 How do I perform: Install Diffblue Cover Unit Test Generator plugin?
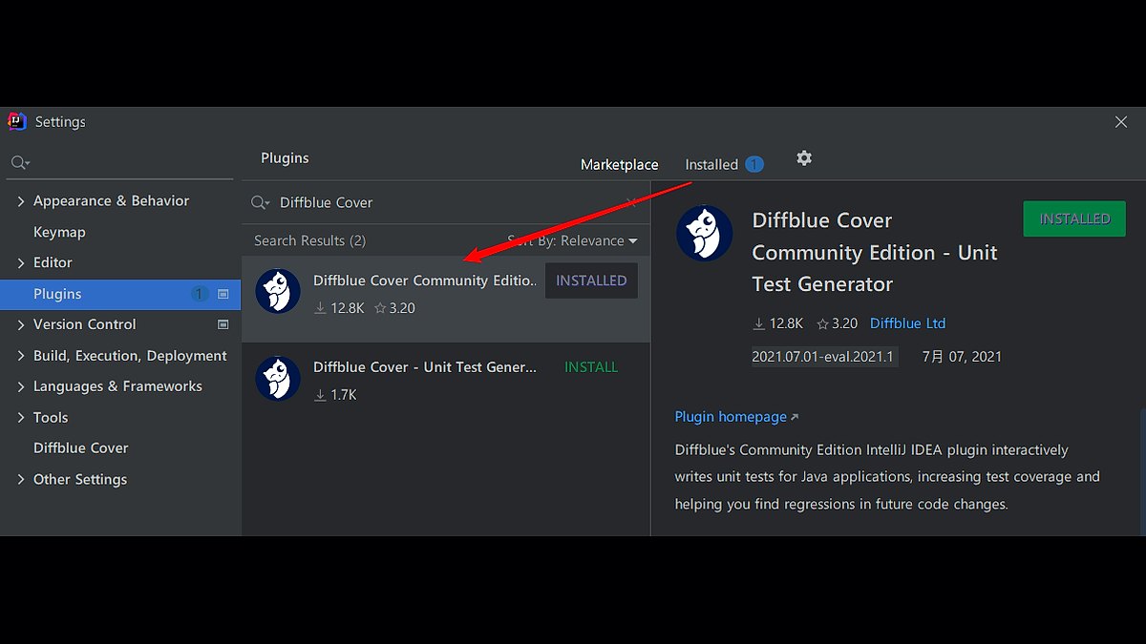(591, 367)
